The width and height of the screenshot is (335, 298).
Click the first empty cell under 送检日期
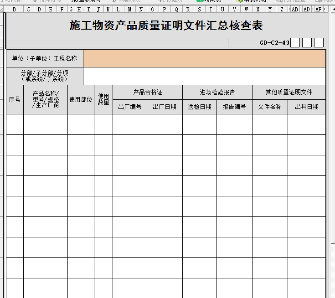(200, 124)
